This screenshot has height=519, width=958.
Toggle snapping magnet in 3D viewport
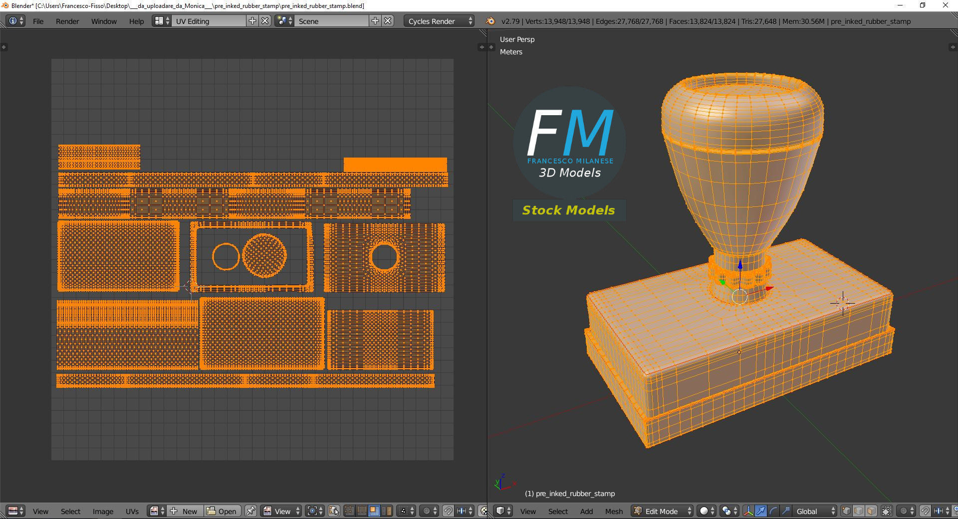point(925,511)
